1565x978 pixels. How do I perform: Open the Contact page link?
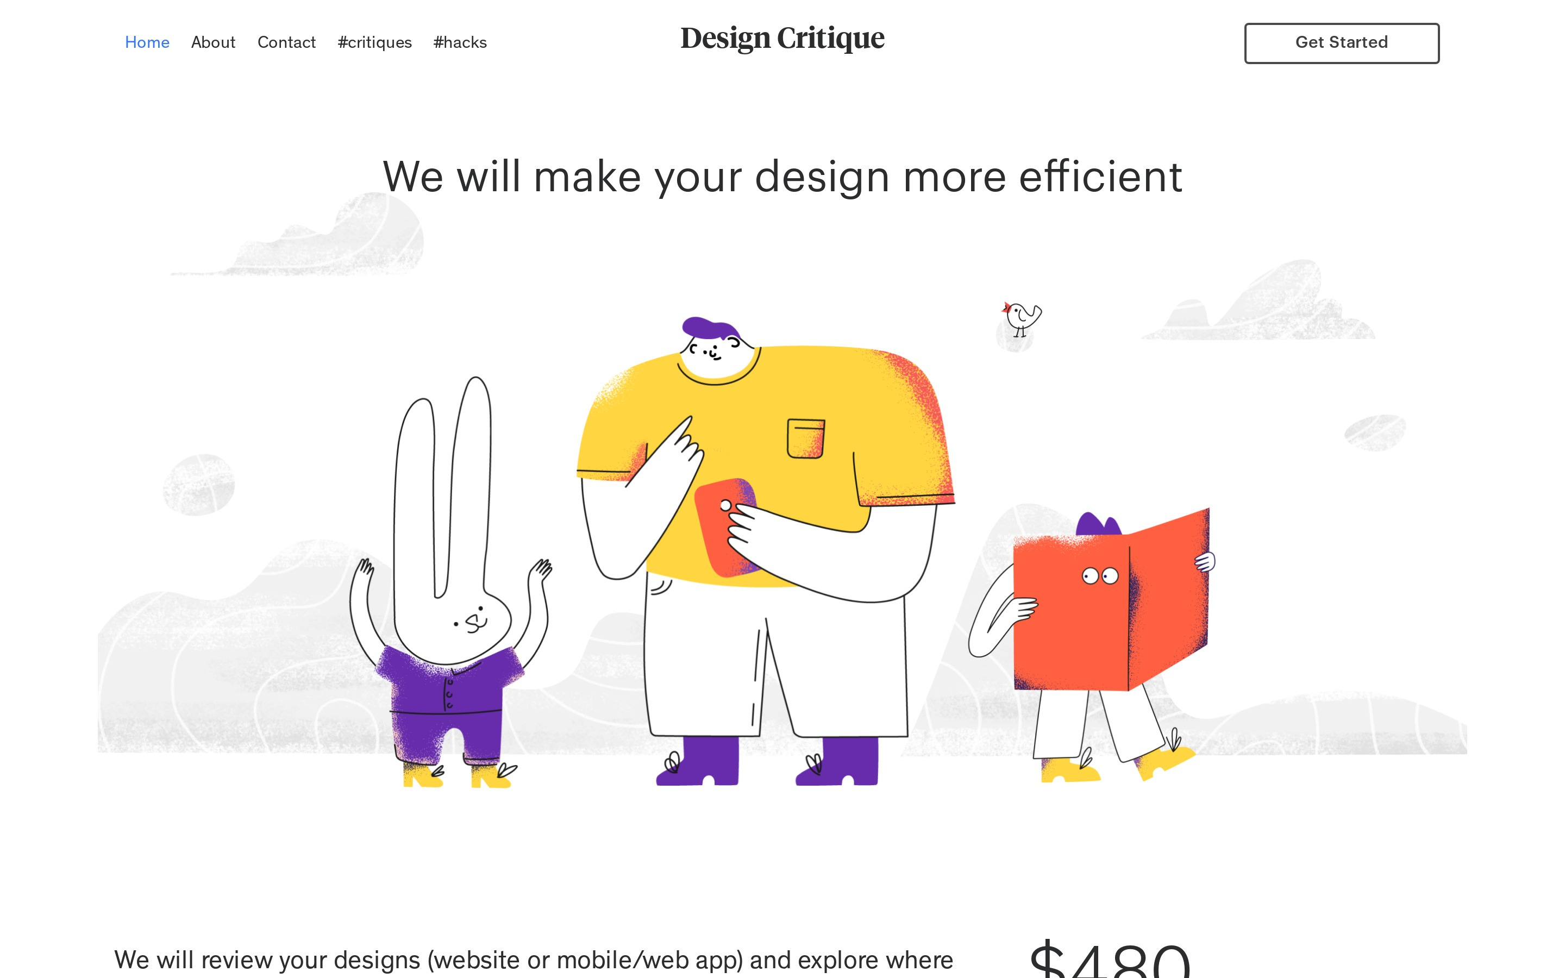(286, 43)
